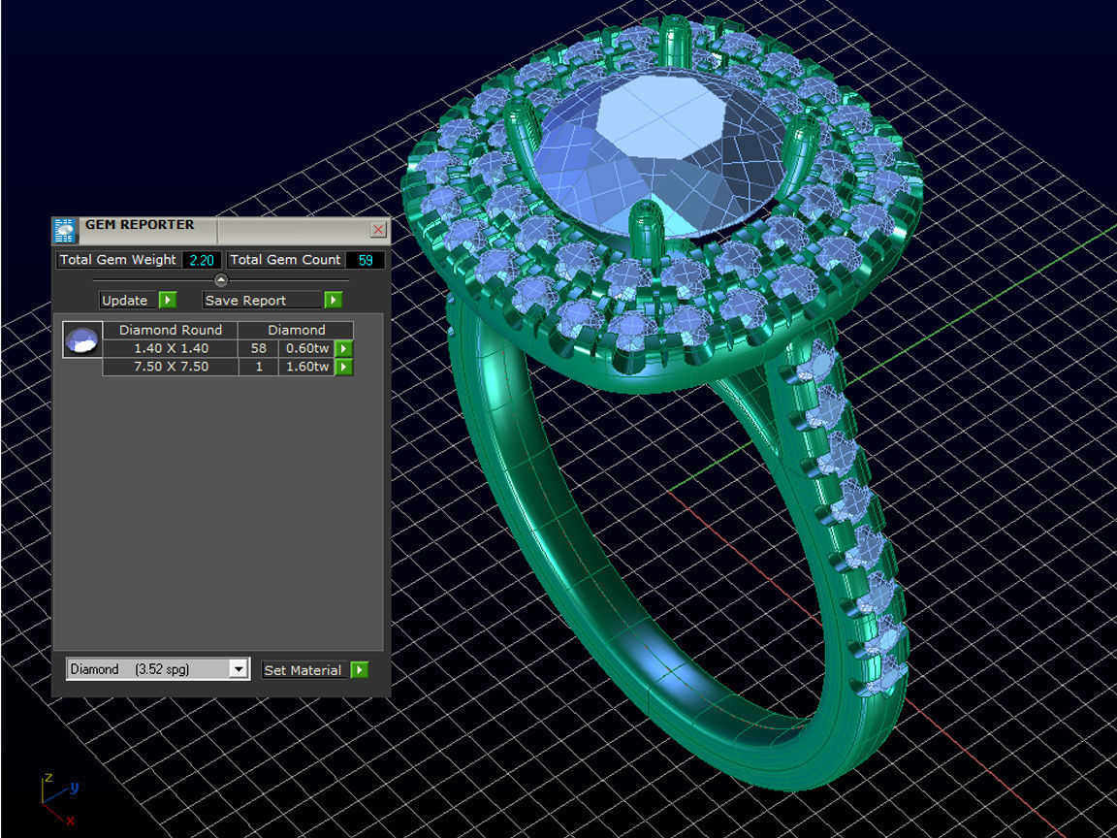Click the Total Gem Count label
Viewport: 1117px width, 838px height.
(286, 260)
